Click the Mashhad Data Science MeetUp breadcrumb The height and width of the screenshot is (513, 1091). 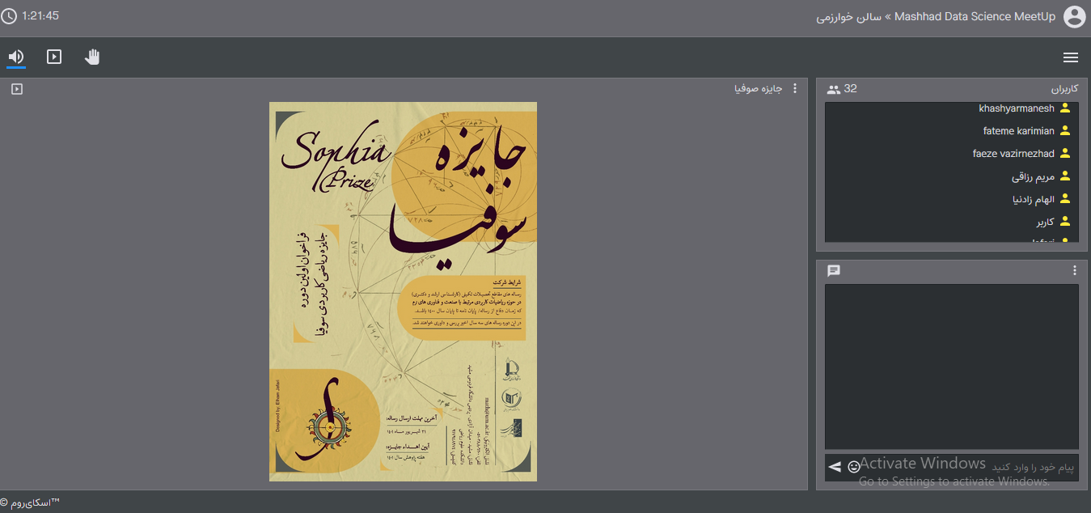pos(975,17)
